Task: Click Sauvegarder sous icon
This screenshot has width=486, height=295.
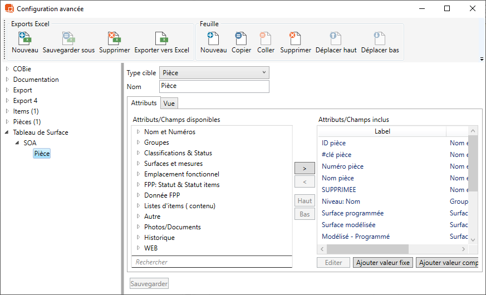Action: click(68, 38)
